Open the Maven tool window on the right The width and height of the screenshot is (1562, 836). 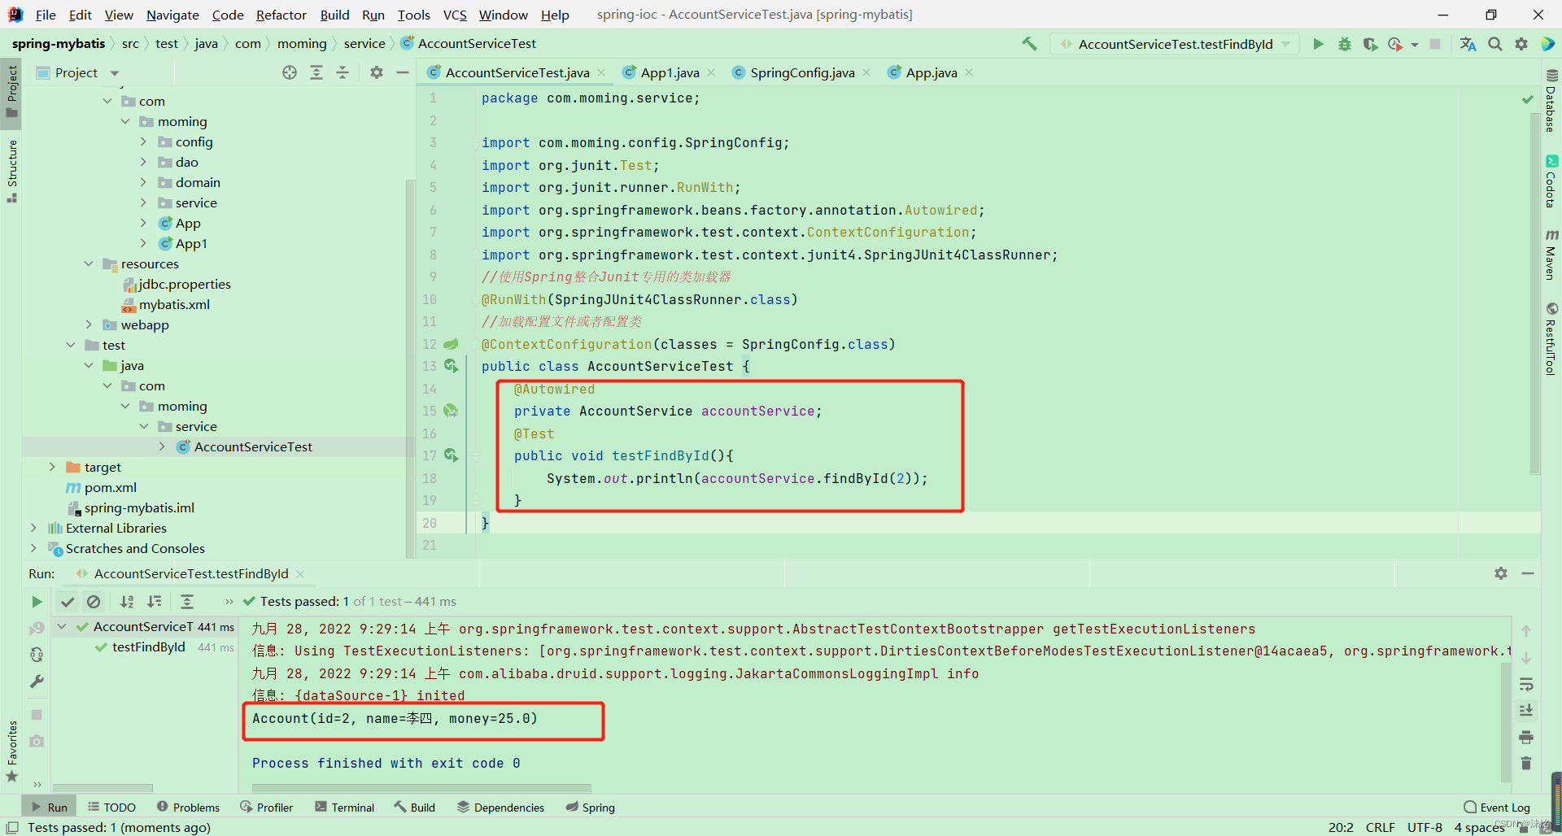pyautogui.click(x=1551, y=253)
